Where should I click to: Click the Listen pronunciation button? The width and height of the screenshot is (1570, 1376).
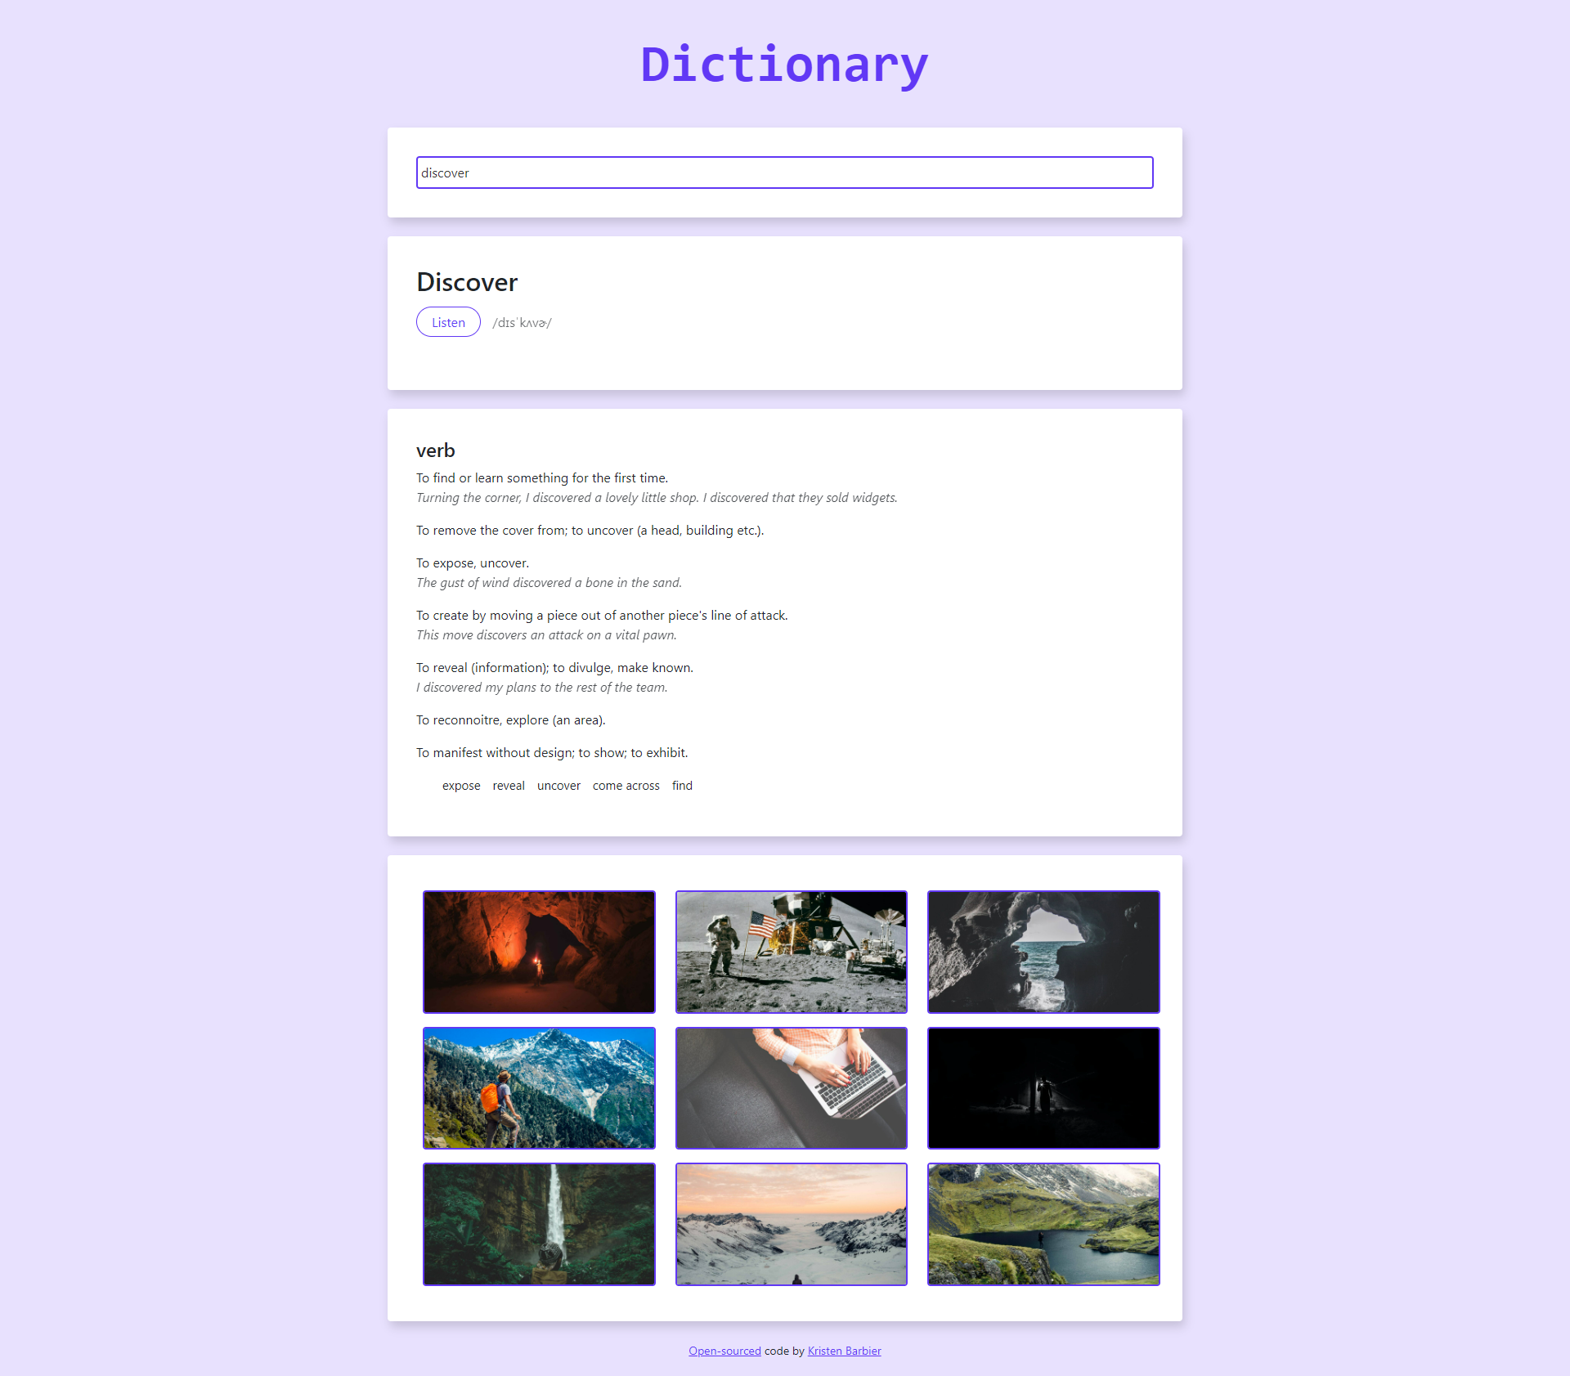coord(447,321)
